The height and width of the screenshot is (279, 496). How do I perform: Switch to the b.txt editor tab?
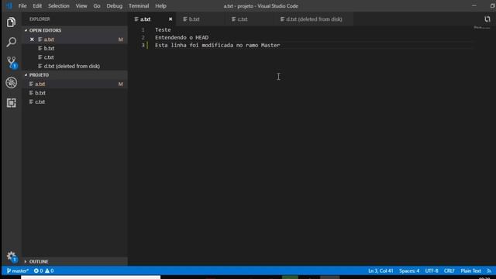point(200,19)
